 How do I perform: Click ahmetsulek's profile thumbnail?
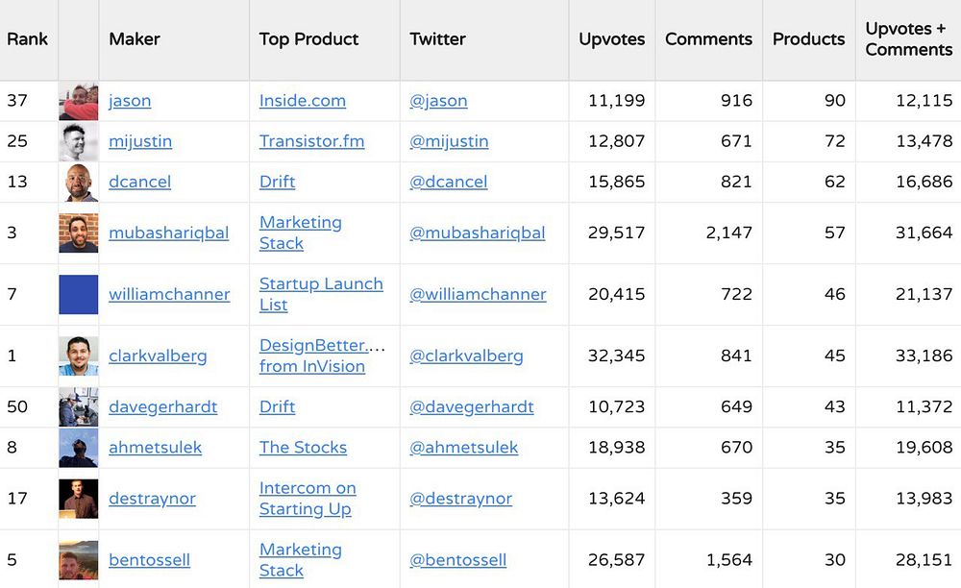78,447
